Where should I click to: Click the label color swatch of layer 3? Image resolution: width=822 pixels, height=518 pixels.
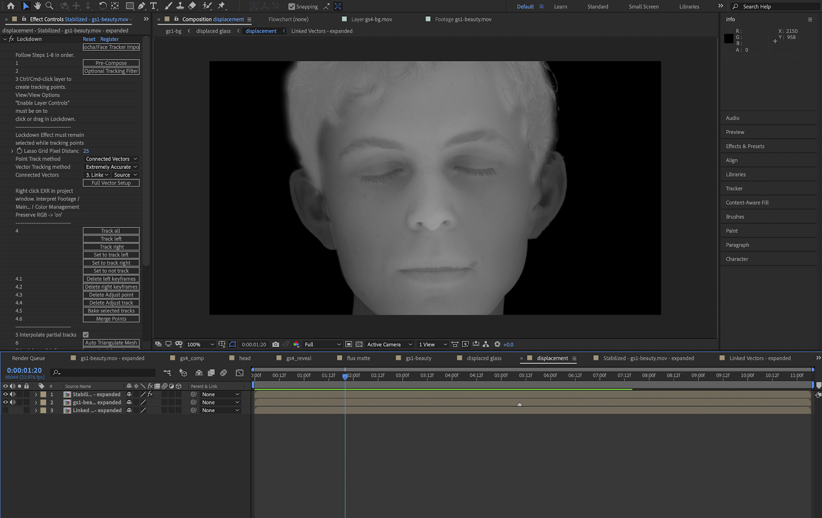point(44,411)
